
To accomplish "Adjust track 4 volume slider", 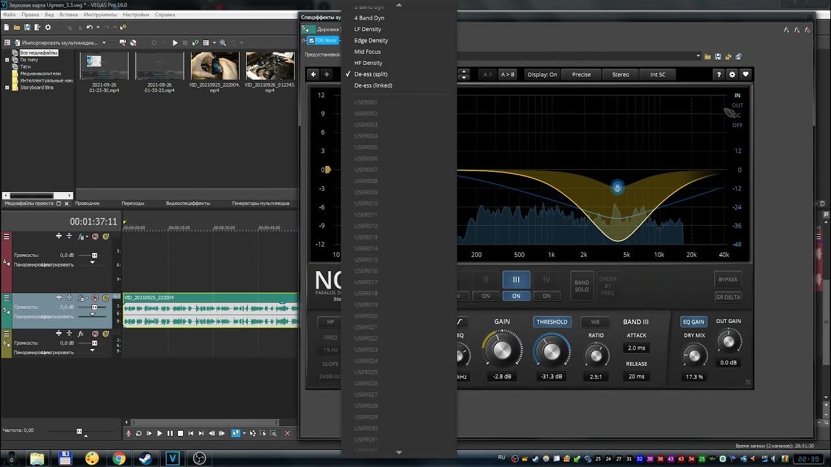I will pyautogui.click(x=94, y=256).
